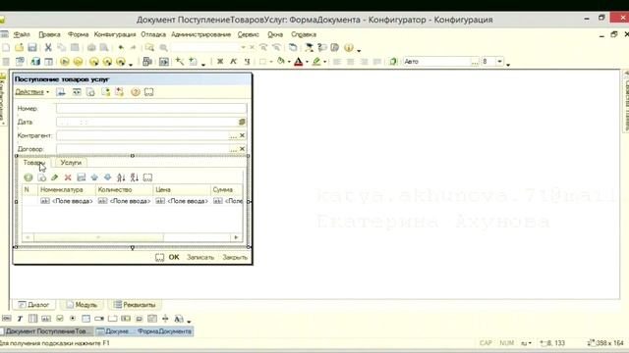This screenshot has width=629, height=353.
Task: Clear the Контрагент field with X button
Action: click(x=242, y=135)
